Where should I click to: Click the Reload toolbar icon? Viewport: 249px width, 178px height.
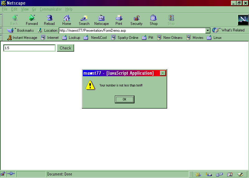point(49,20)
